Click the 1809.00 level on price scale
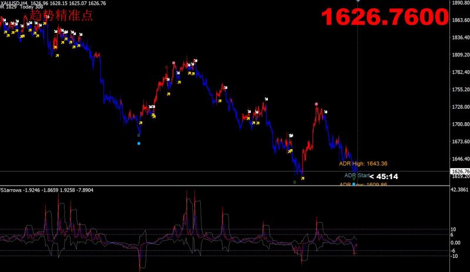 click(459, 55)
